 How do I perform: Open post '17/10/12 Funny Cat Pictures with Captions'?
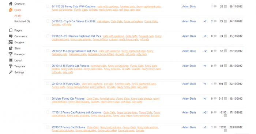pos(76,112)
